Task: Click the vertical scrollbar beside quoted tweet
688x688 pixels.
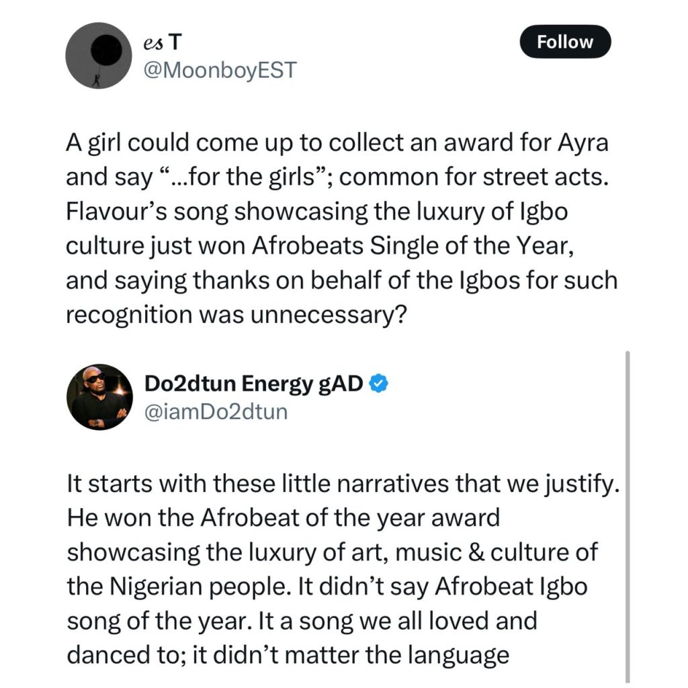Action: point(628,517)
